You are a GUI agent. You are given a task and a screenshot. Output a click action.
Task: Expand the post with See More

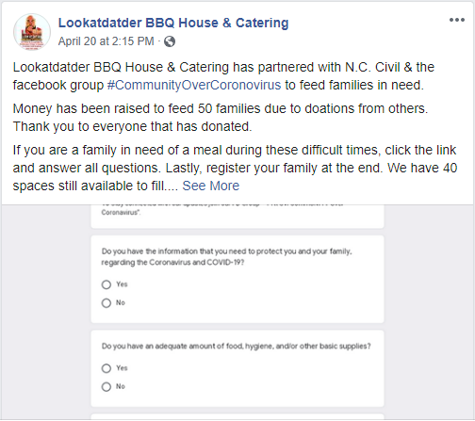click(x=211, y=186)
